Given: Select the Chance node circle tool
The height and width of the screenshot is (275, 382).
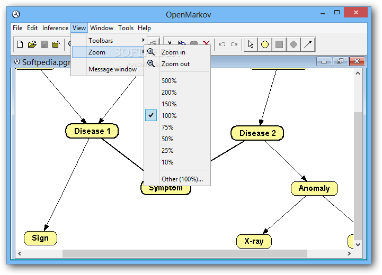Looking at the screenshot, I should [x=265, y=44].
